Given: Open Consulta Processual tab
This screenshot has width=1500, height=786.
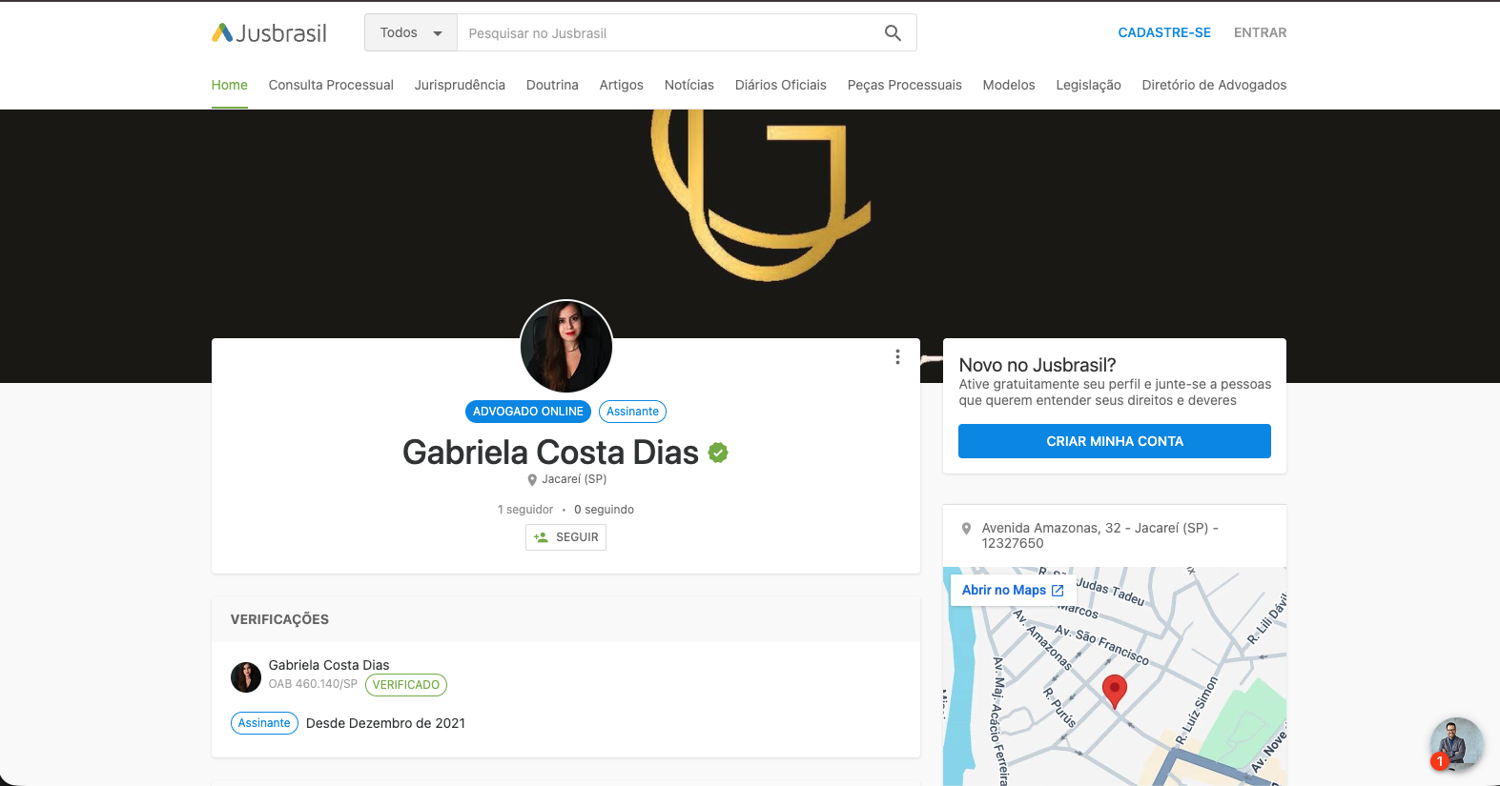Looking at the screenshot, I should pyautogui.click(x=331, y=85).
